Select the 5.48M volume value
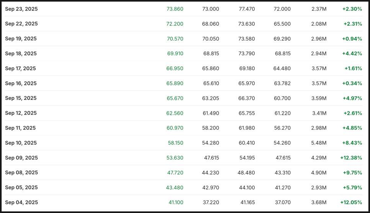 (x=319, y=143)
